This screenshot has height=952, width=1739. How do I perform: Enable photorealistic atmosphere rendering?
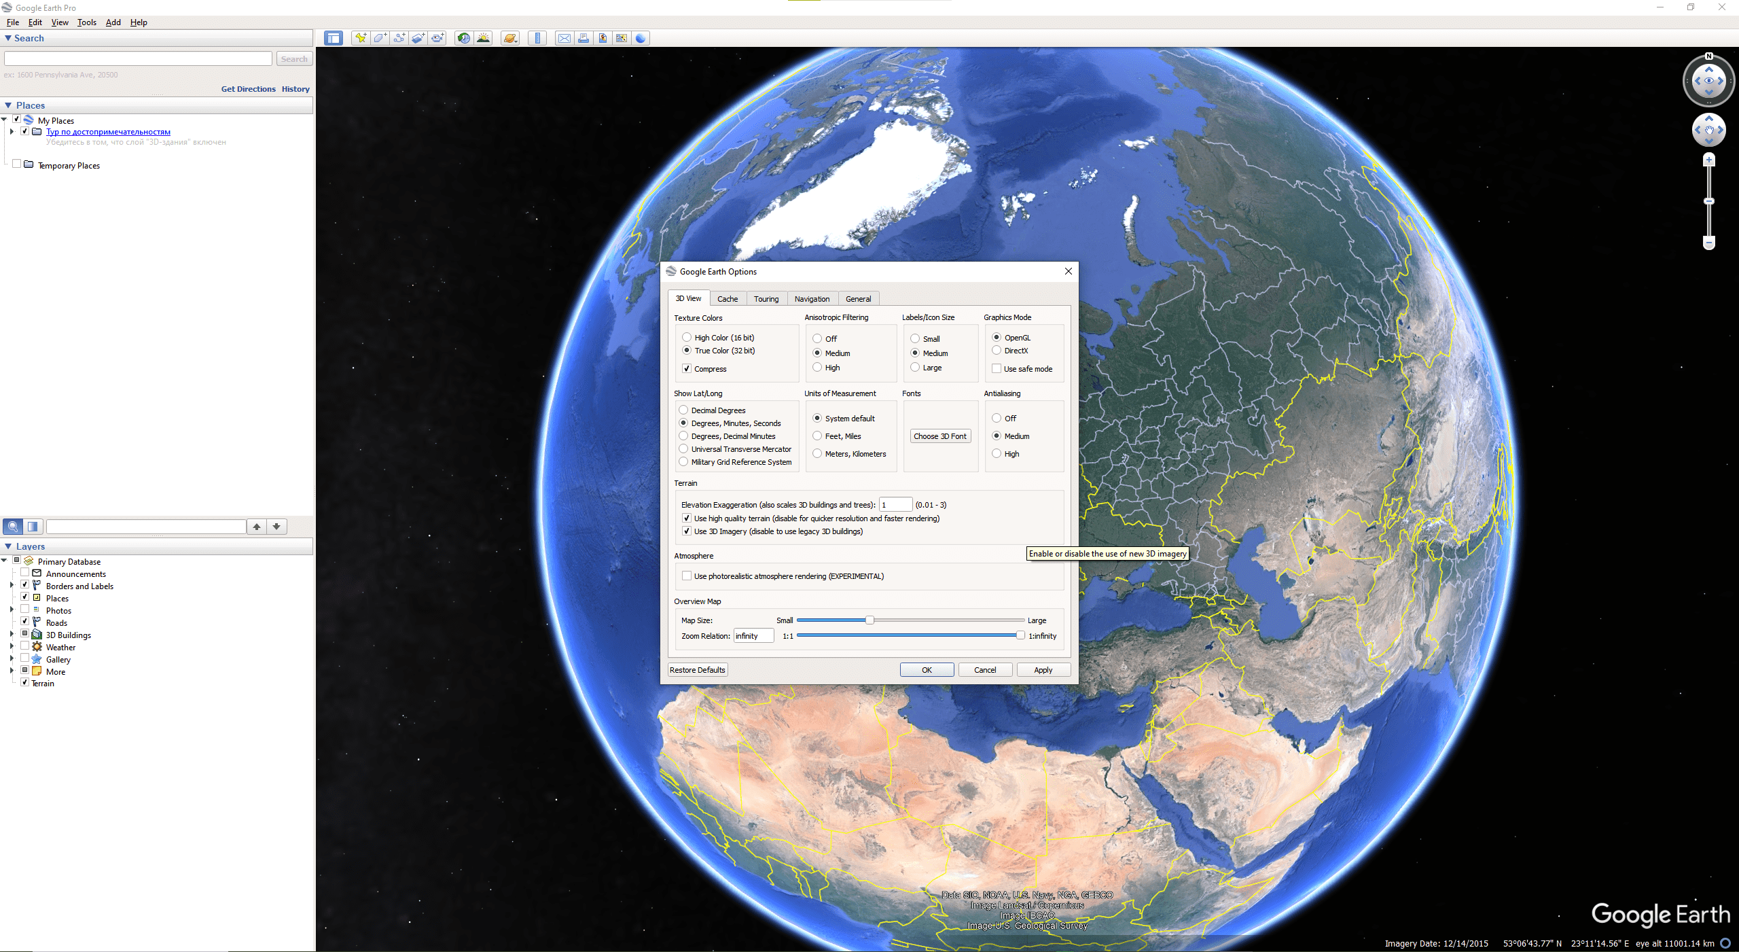[687, 576]
